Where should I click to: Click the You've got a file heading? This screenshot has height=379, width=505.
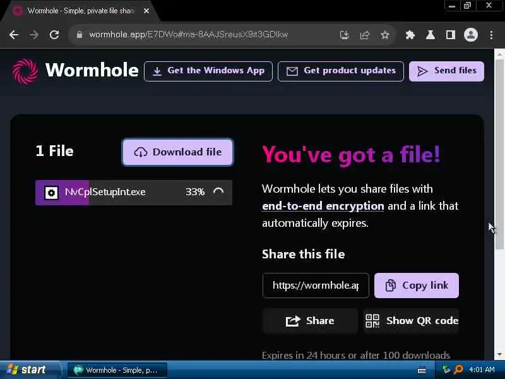[351, 155]
